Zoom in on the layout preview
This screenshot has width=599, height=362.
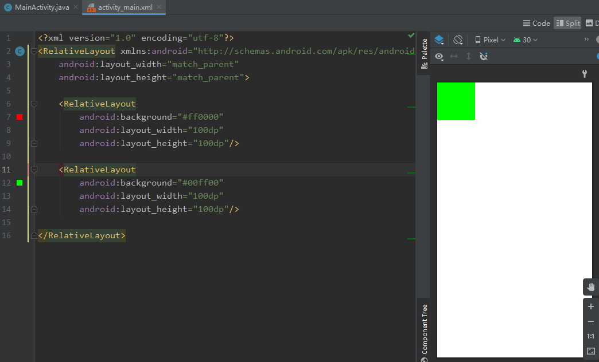[590, 306]
